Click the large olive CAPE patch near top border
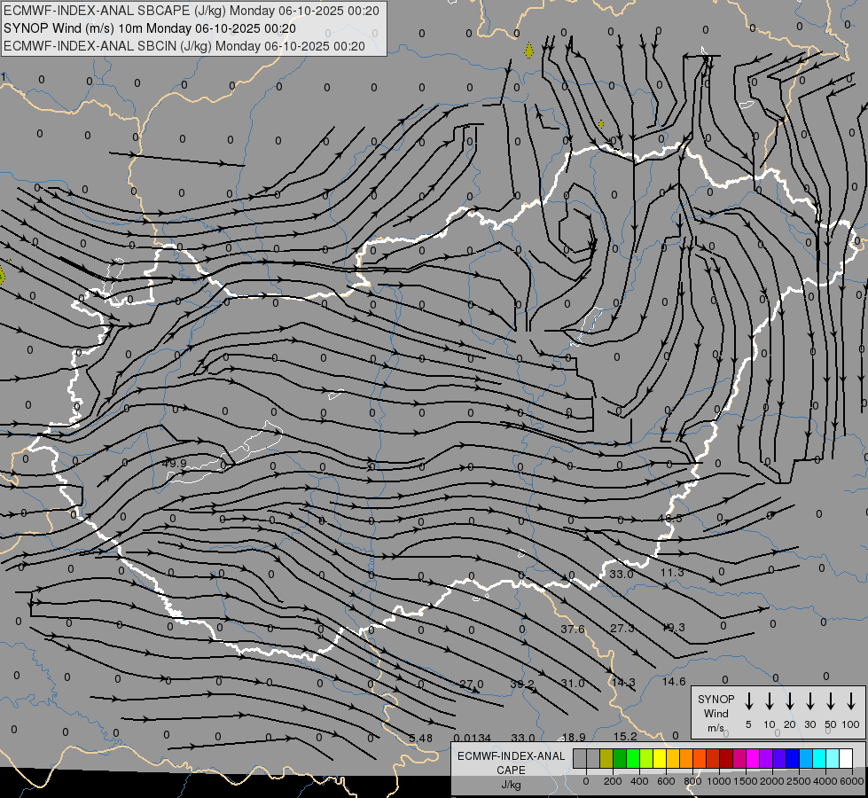 tap(529, 51)
